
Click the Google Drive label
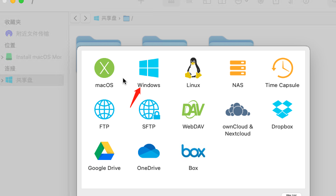pyautogui.click(x=104, y=168)
